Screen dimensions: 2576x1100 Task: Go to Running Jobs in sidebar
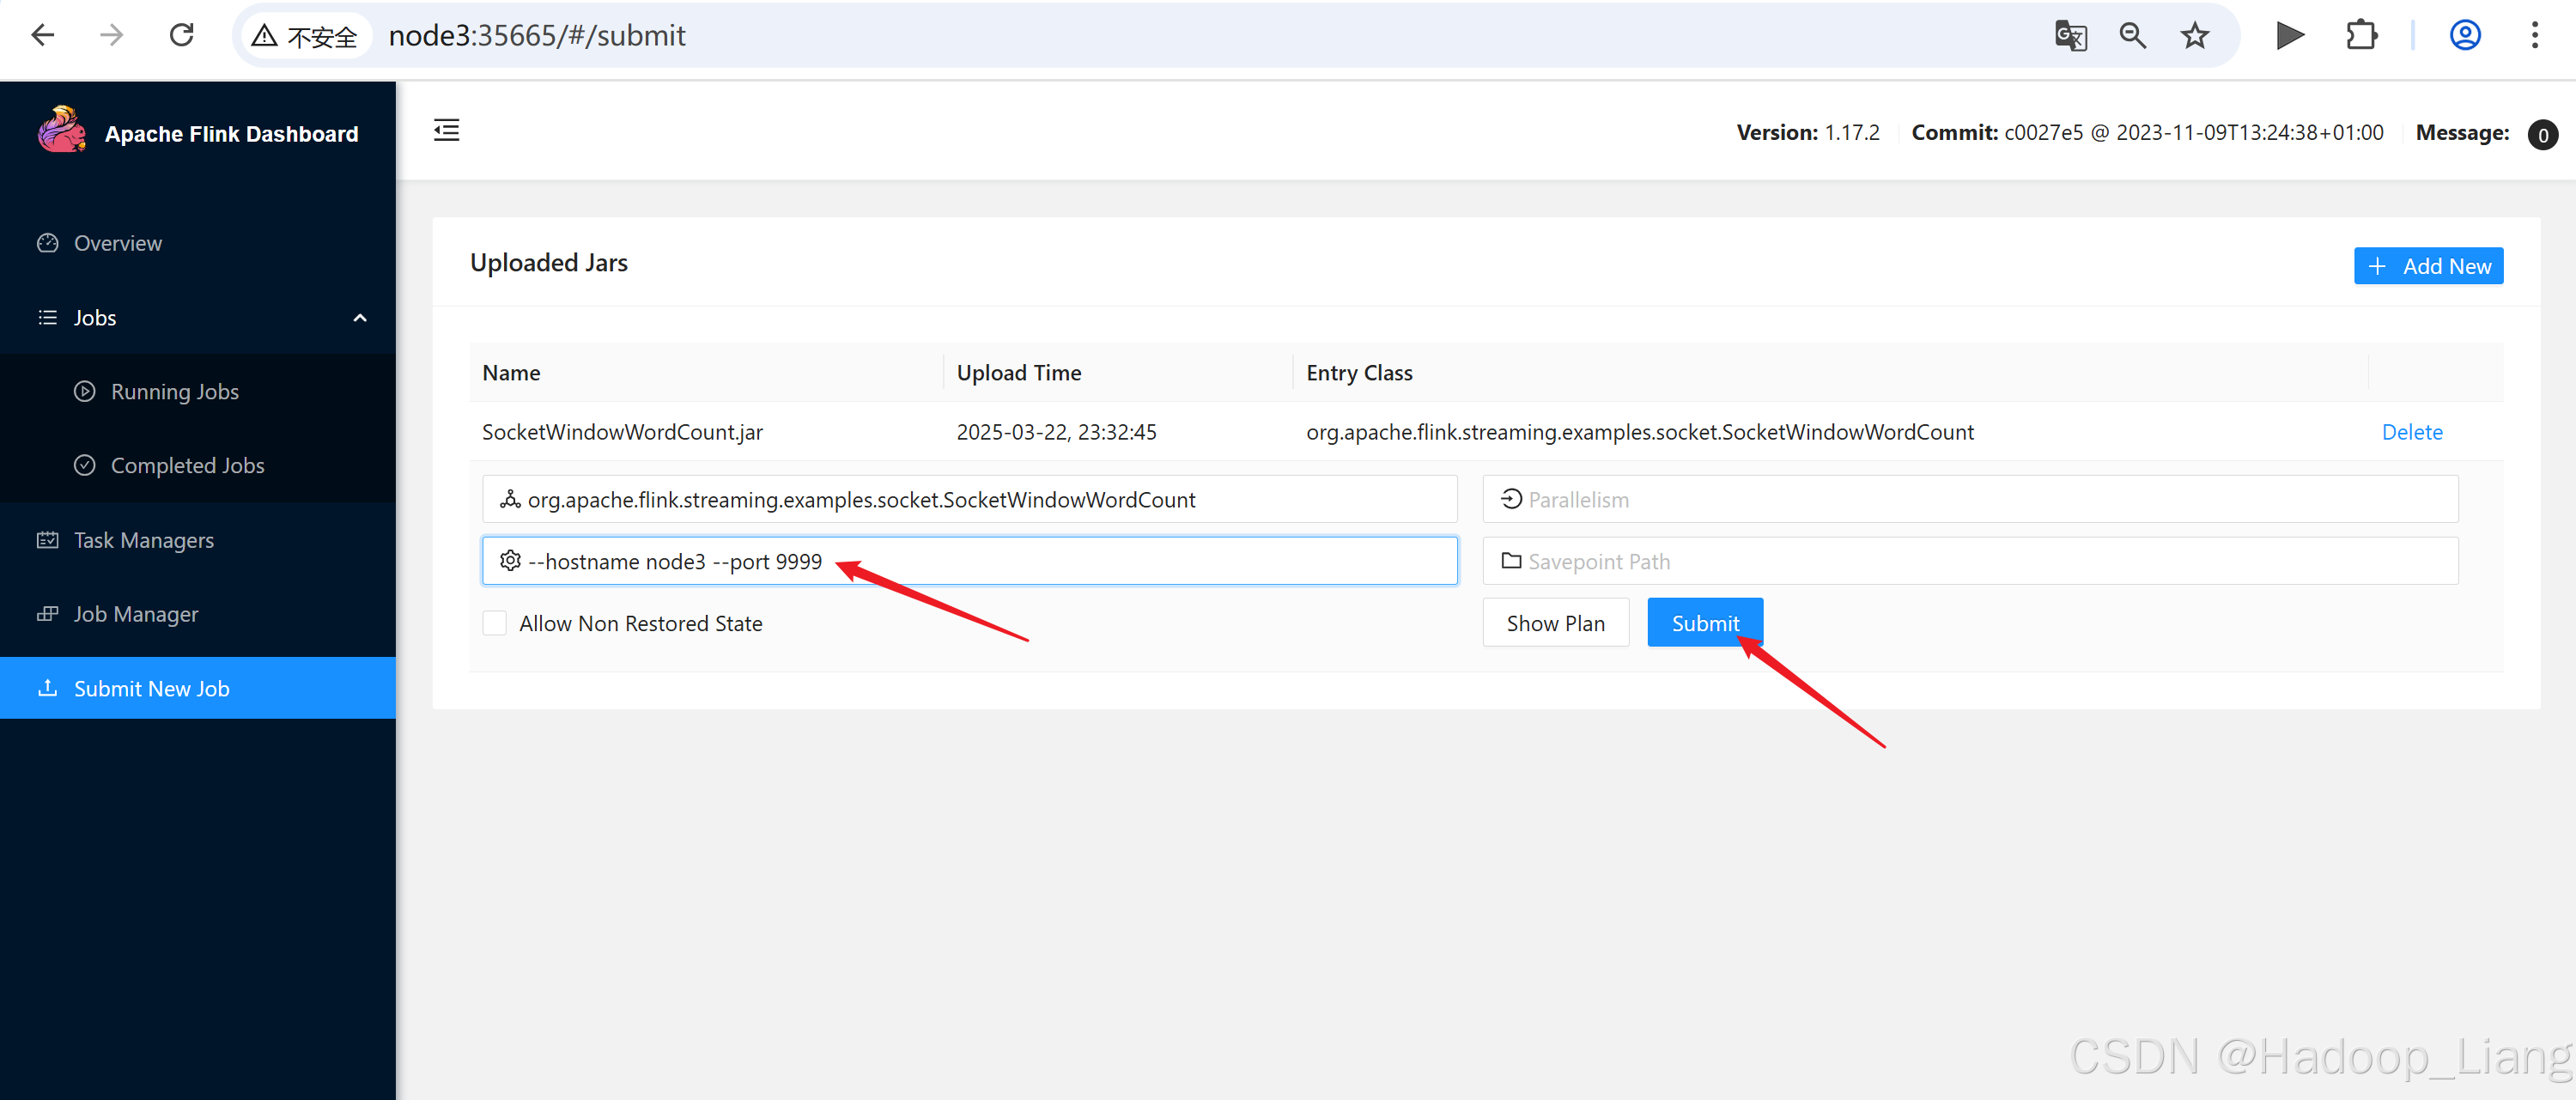tap(174, 392)
